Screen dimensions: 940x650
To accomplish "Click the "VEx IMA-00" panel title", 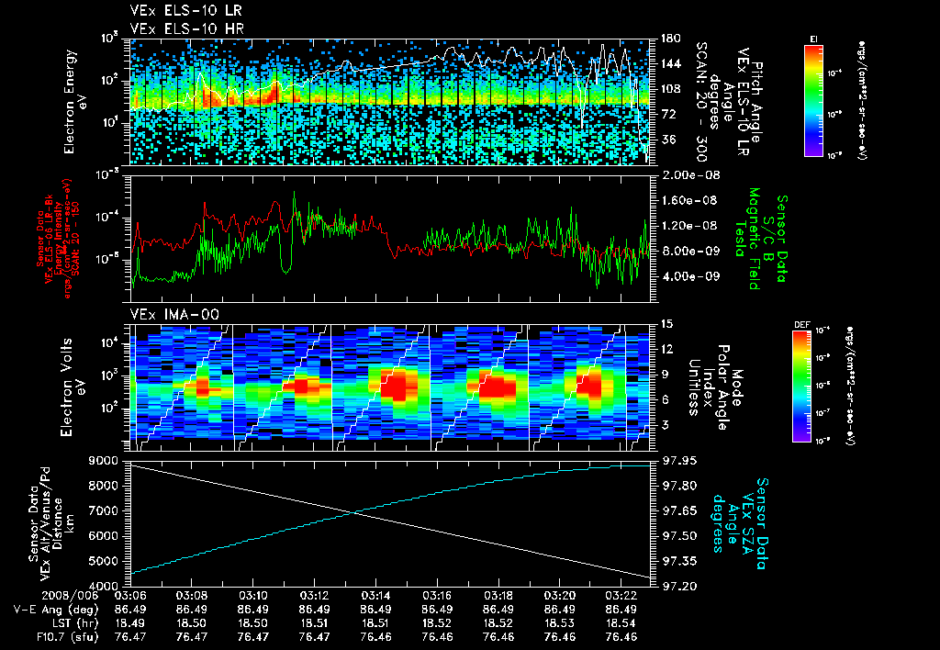I will point(174,315).
